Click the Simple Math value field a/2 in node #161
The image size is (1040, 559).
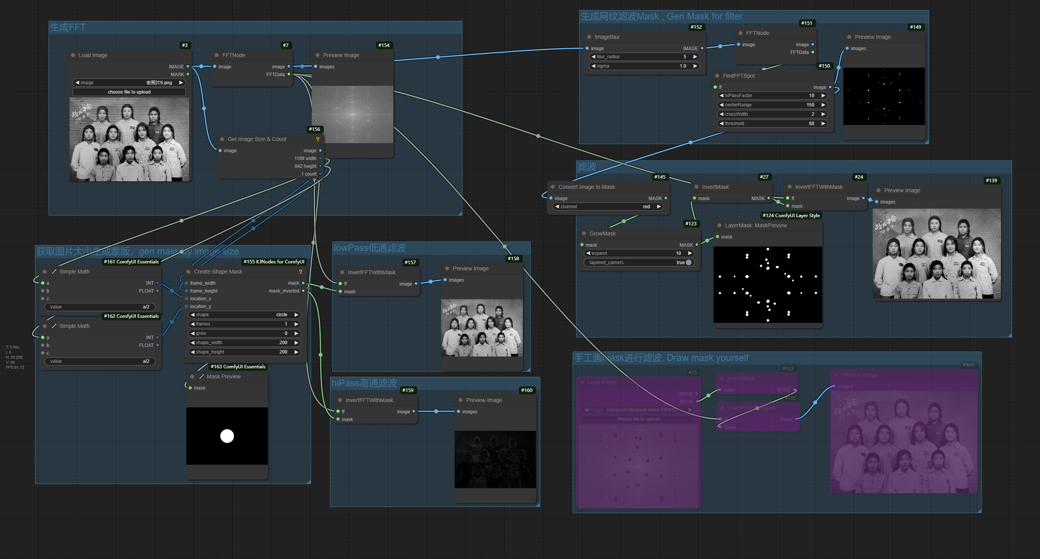tap(100, 307)
